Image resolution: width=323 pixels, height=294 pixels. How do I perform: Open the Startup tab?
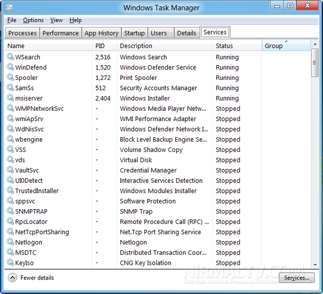point(134,33)
